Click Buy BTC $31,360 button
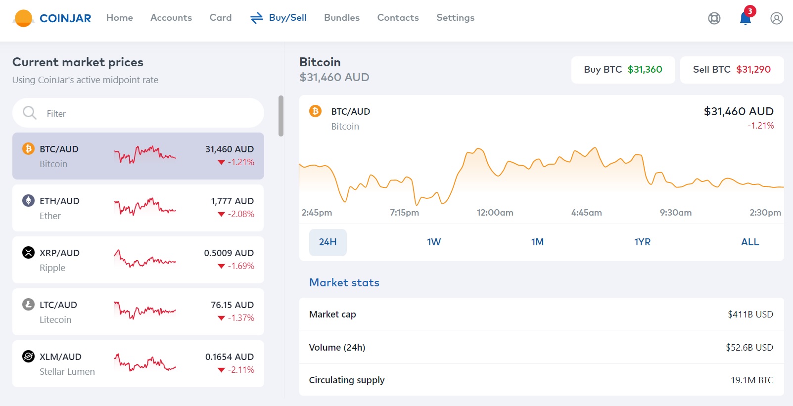This screenshot has height=406, width=793. click(623, 70)
